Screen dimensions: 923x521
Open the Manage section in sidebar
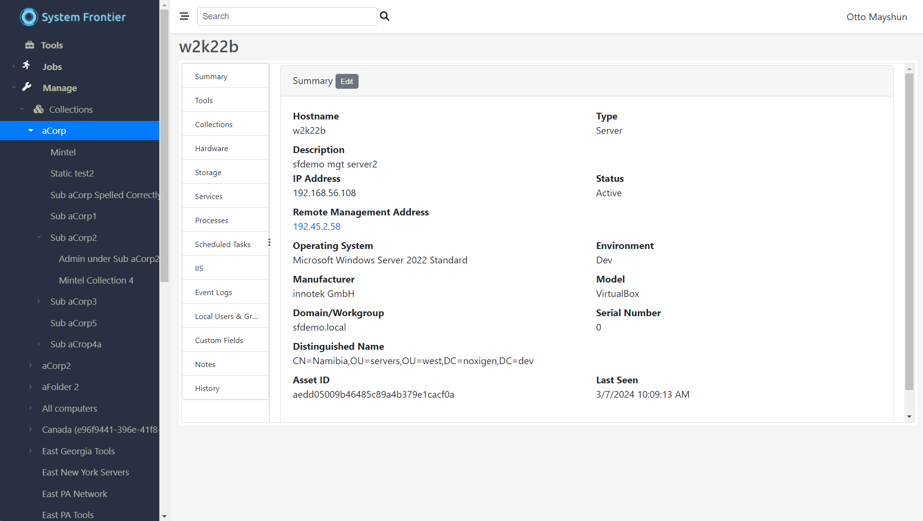pyautogui.click(x=60, y=87)
